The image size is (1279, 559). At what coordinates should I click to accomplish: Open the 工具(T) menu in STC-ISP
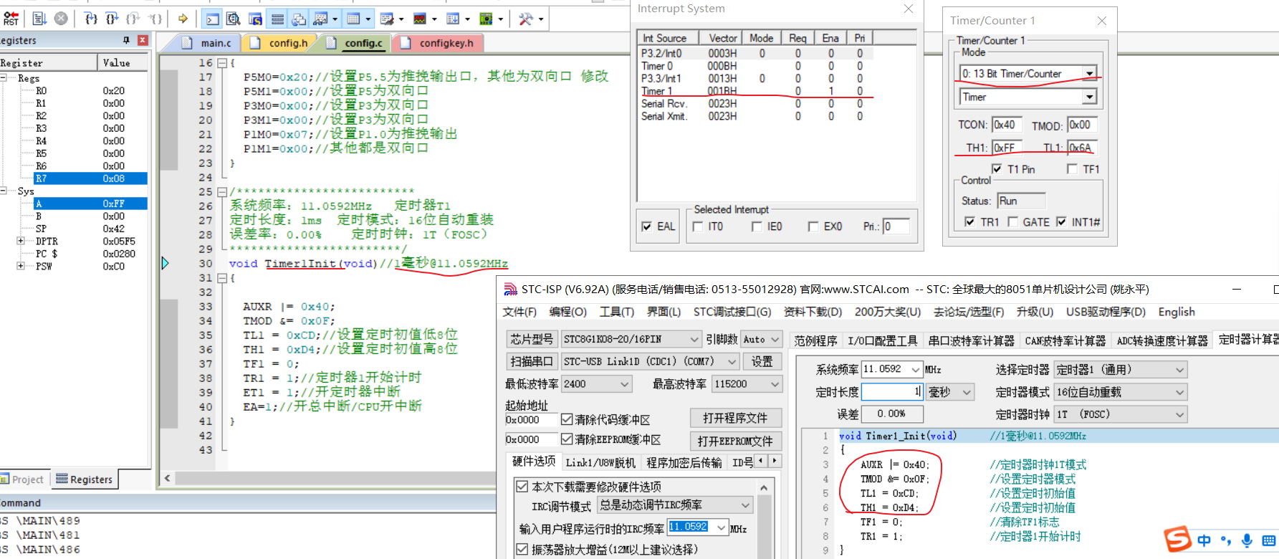pos(617,312)
